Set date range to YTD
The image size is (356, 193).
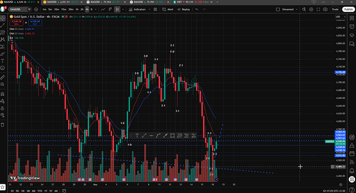tap(40, 191)
